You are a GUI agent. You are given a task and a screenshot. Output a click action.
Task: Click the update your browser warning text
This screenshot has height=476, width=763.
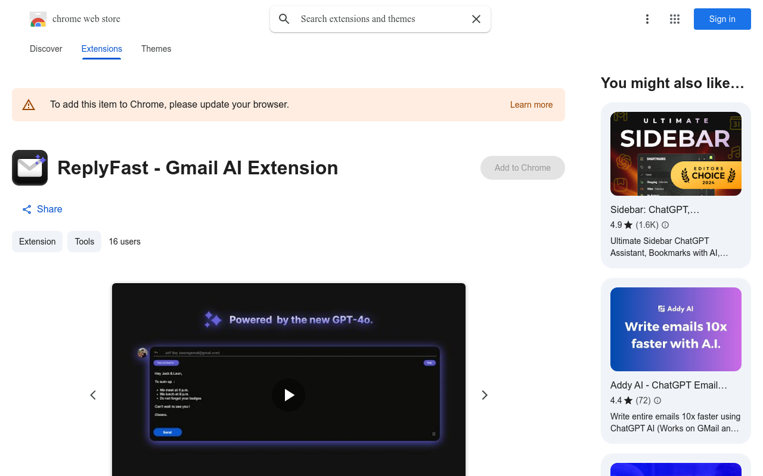click(x=169, y=105)
